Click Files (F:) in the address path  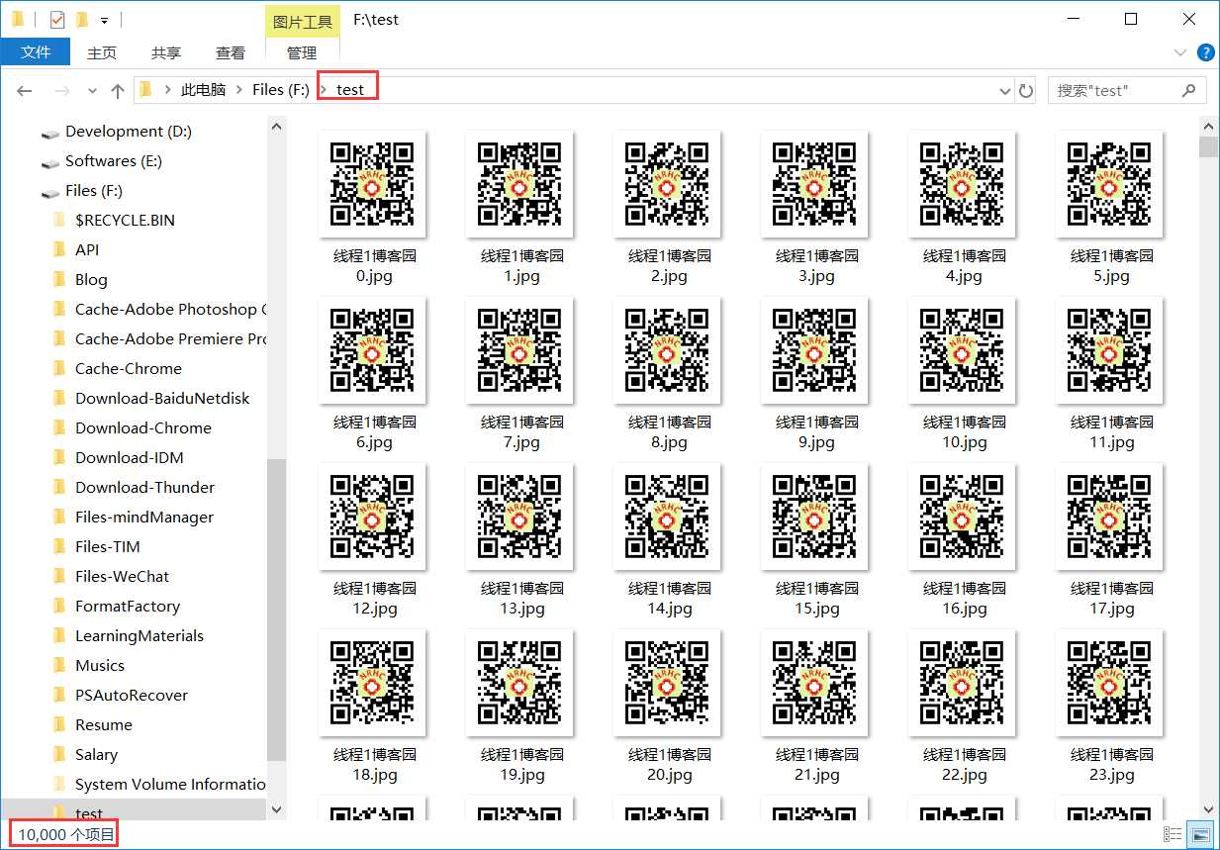(281, 89)
